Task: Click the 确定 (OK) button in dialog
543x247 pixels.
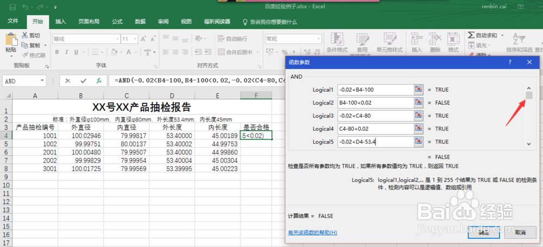Action: point(483,232)
